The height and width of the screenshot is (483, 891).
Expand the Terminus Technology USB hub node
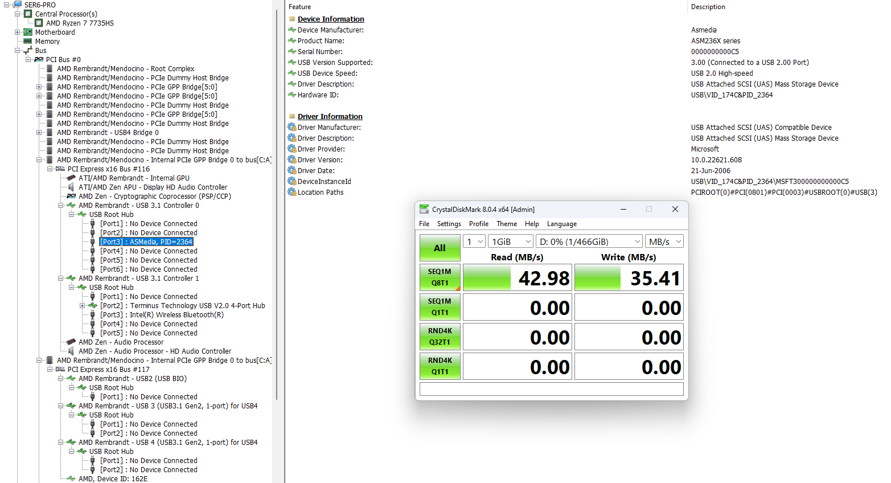82,305
